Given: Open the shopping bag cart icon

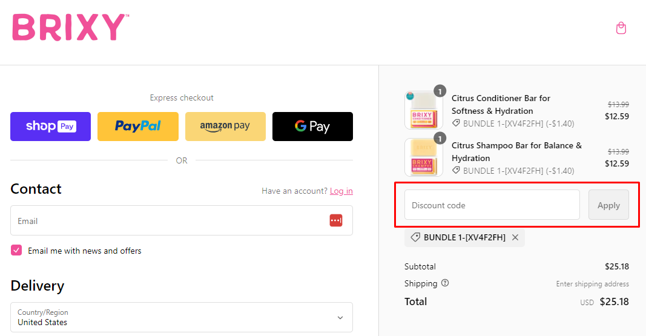Looking at the screenshot, I should 621,28.
